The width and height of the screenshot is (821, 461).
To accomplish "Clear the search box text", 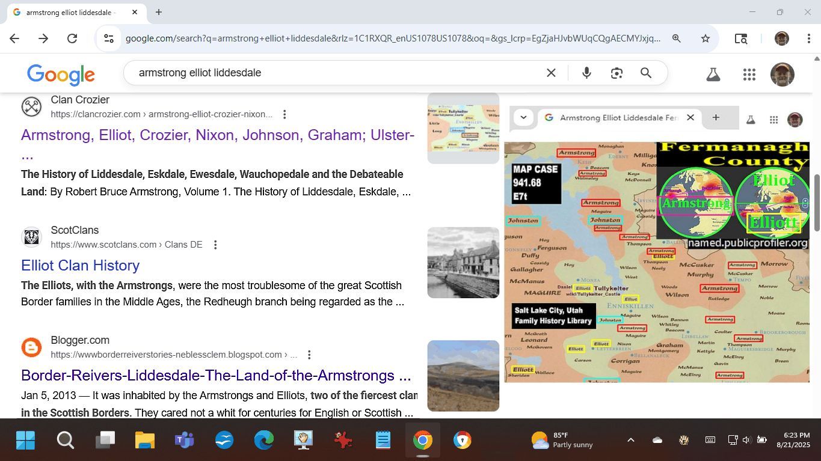I will 551,73.
